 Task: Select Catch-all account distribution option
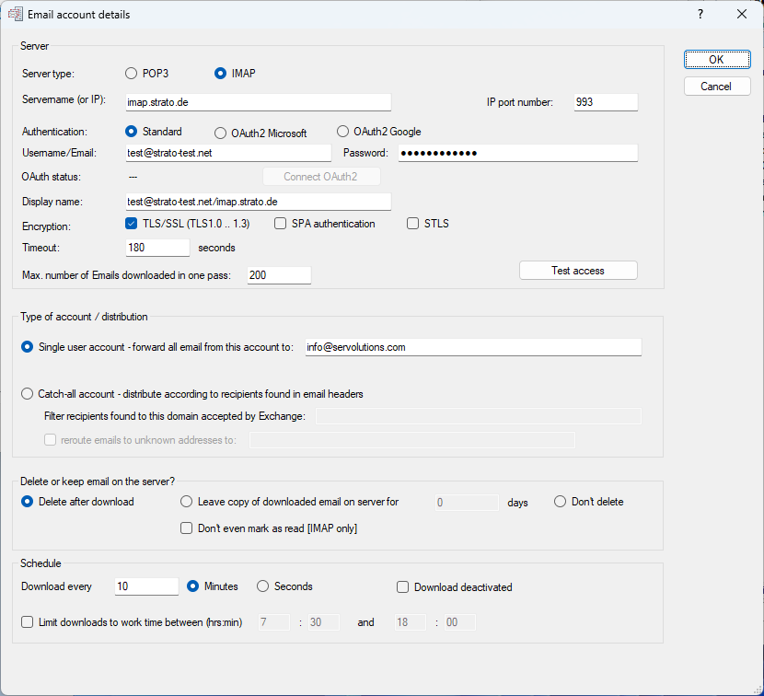point(28,394)
